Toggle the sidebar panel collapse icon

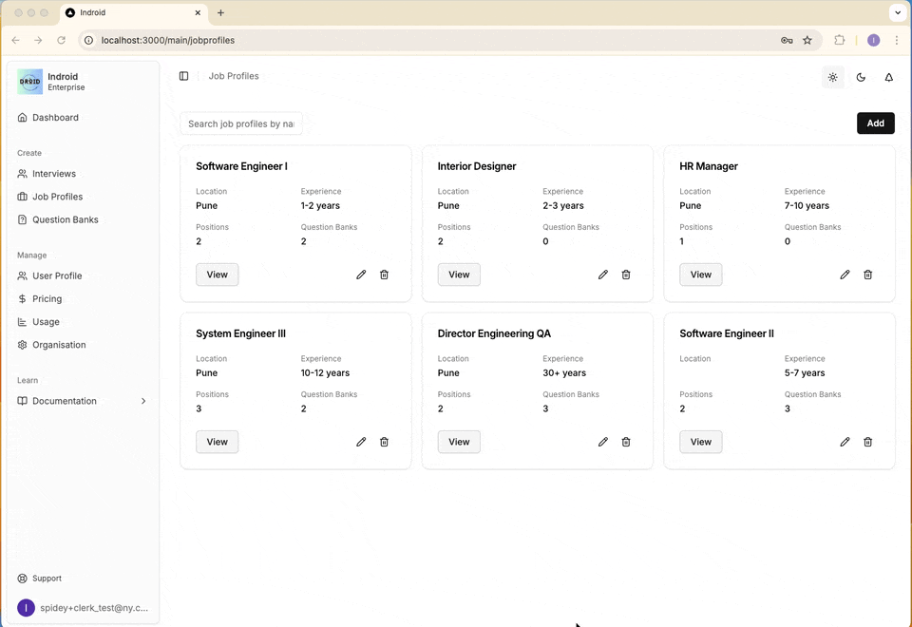pyautogui.click(x=183, y=76)
